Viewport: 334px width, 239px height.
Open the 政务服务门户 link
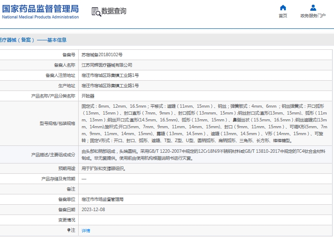click(x=313, y=16)
